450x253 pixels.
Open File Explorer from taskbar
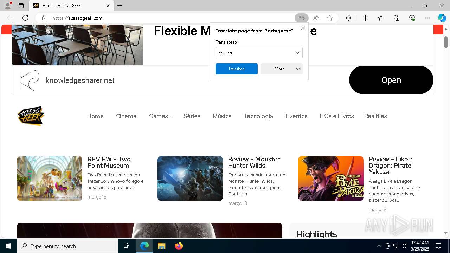pyautogui.click(x=161, y=246)
